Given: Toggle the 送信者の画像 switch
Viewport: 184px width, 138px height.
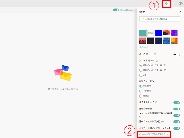Looking at the screenshot, I should point(177,109).
